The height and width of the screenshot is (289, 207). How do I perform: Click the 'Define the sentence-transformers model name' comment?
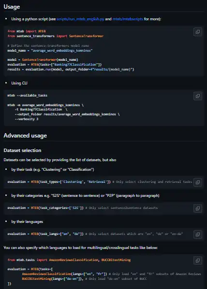[48, 46]
